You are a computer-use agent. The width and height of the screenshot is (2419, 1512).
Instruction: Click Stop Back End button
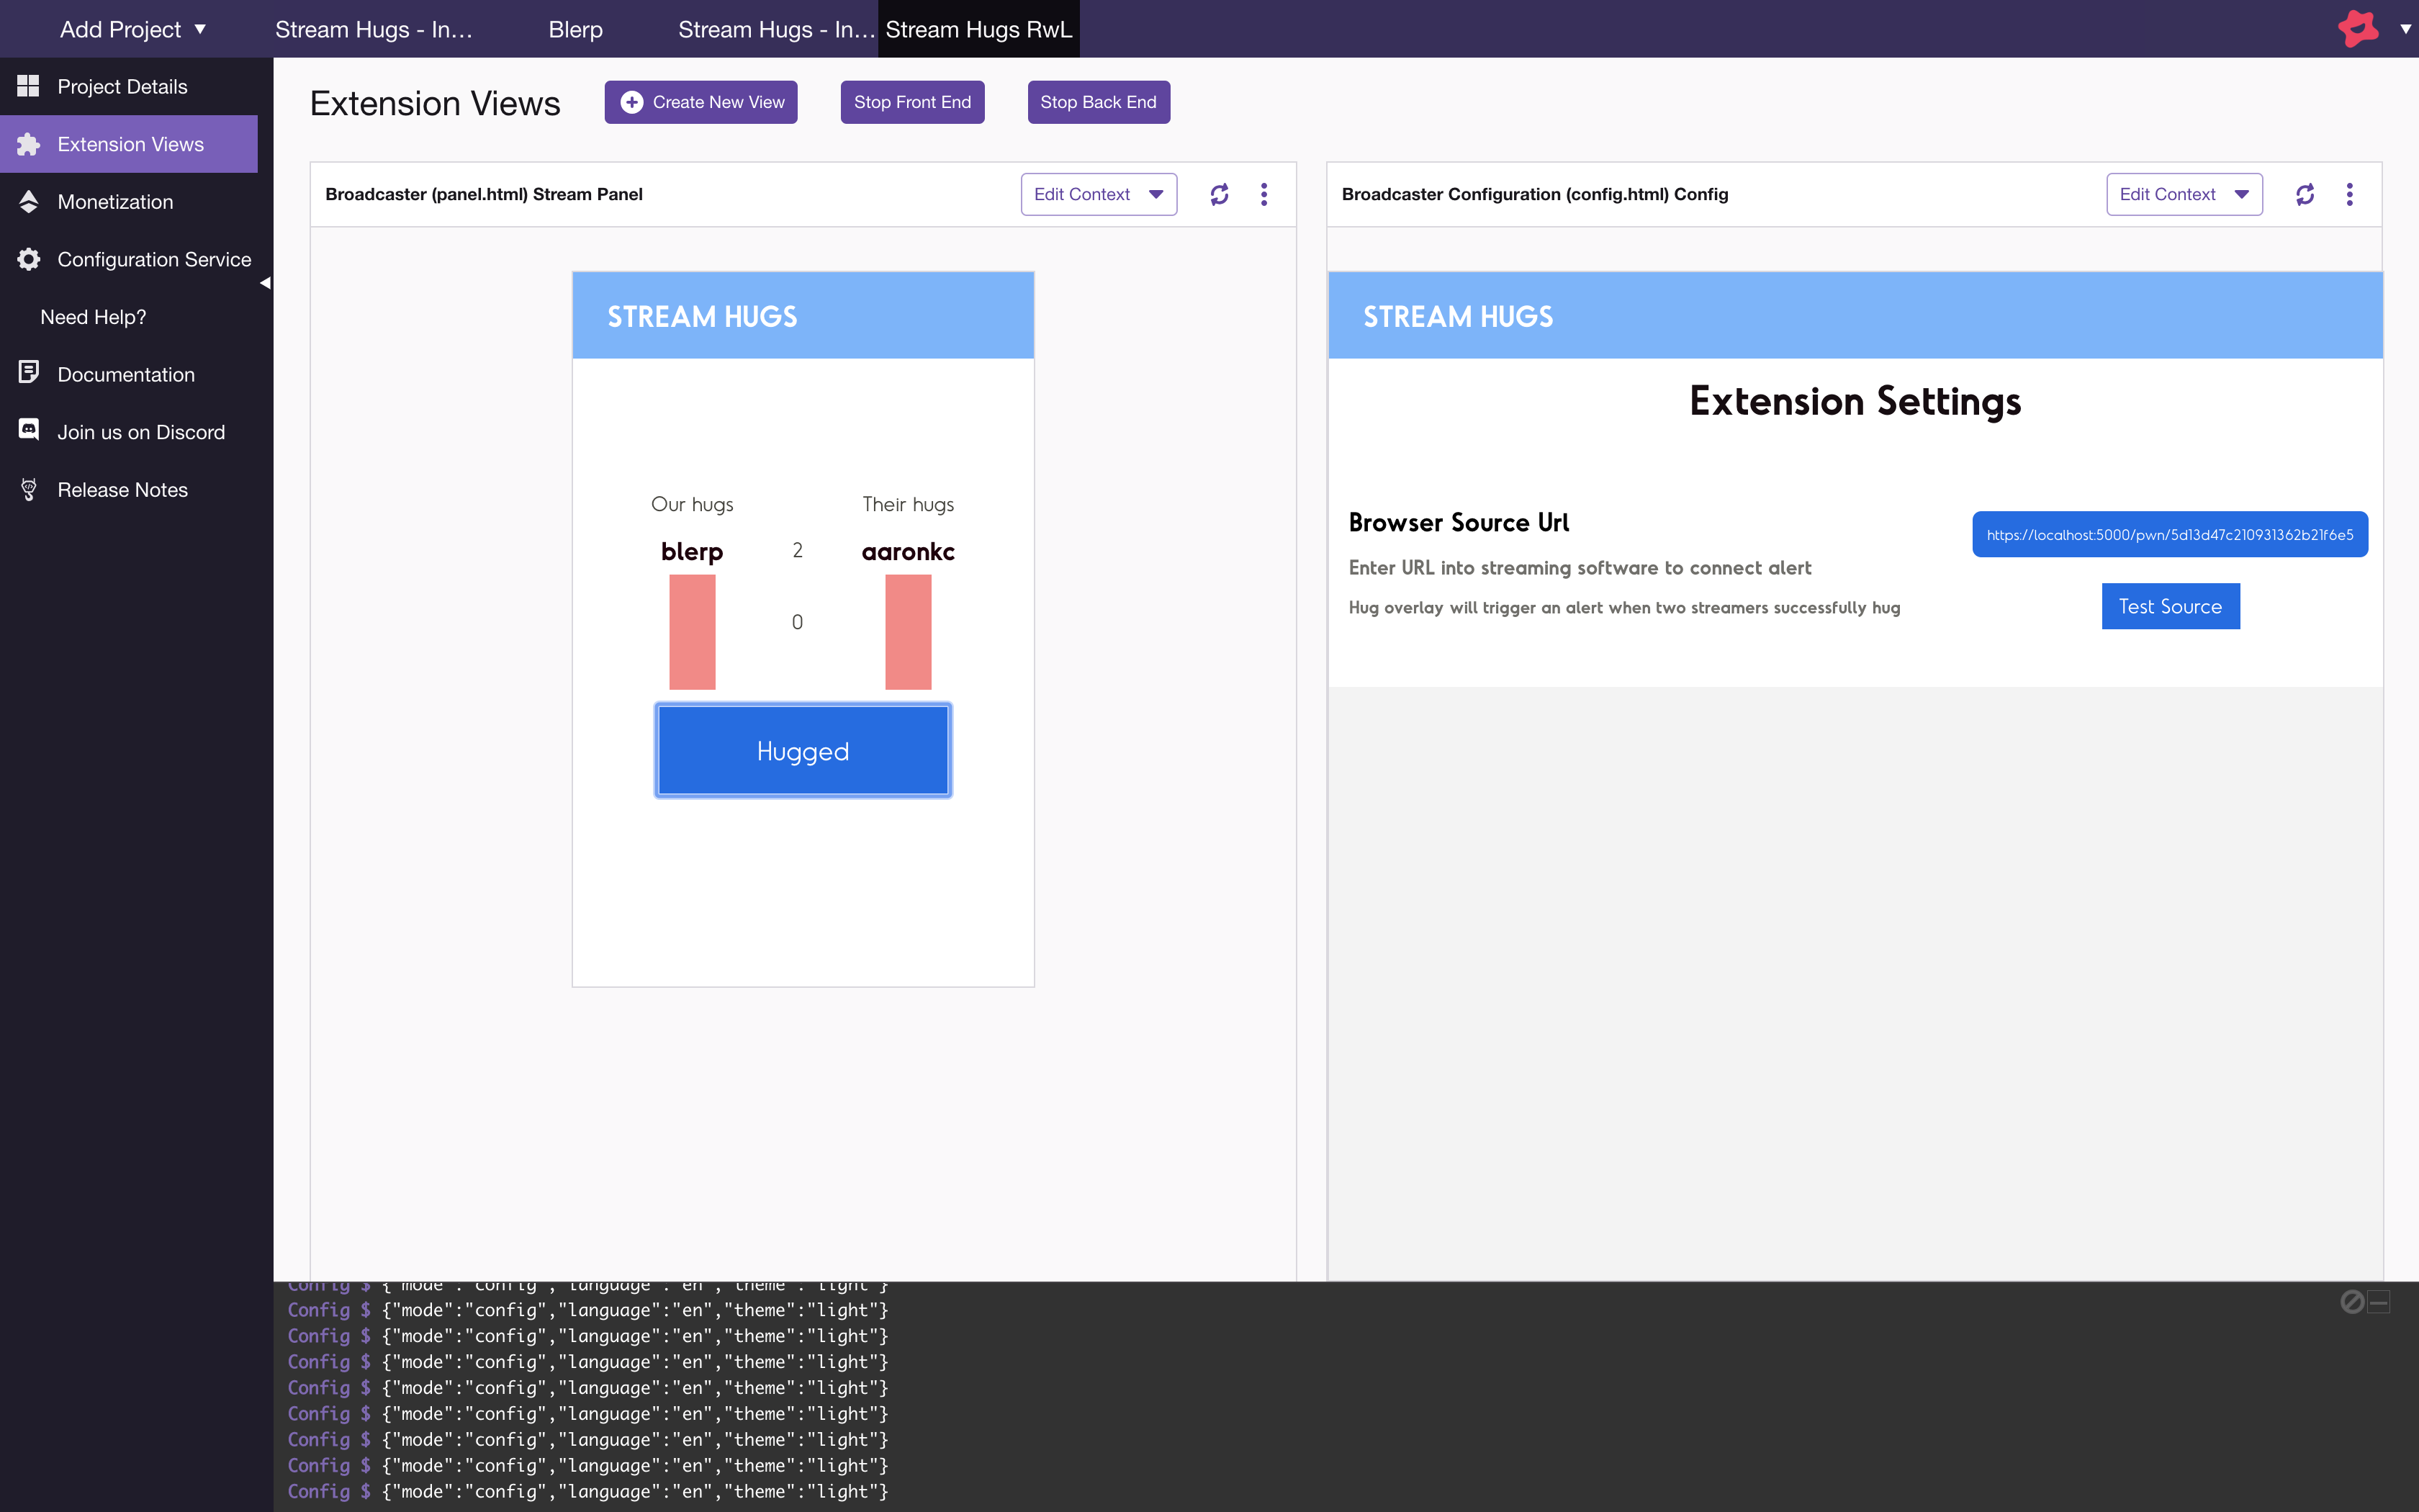(x=1097, y=102)
